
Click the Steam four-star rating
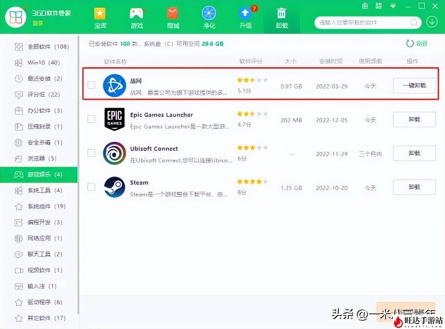coord(252,182)
